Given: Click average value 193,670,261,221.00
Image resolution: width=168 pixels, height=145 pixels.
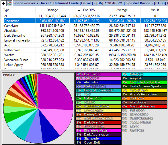Looking at the screenshot, I should 122,31.
